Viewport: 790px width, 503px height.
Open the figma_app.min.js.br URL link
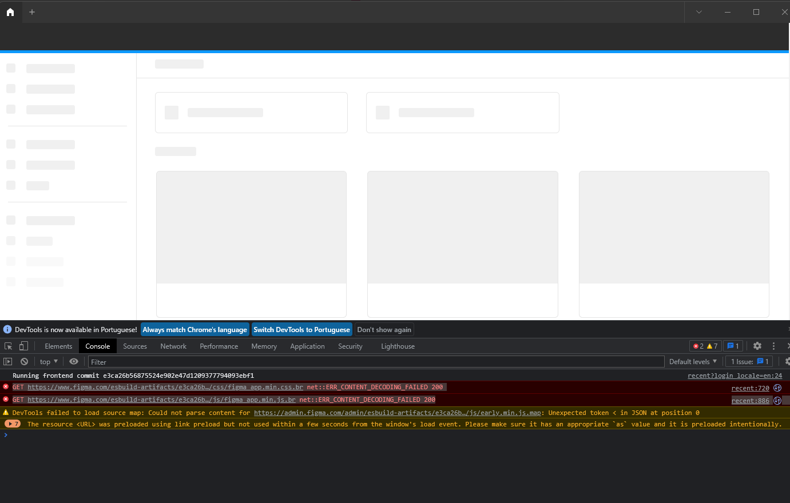161,400
